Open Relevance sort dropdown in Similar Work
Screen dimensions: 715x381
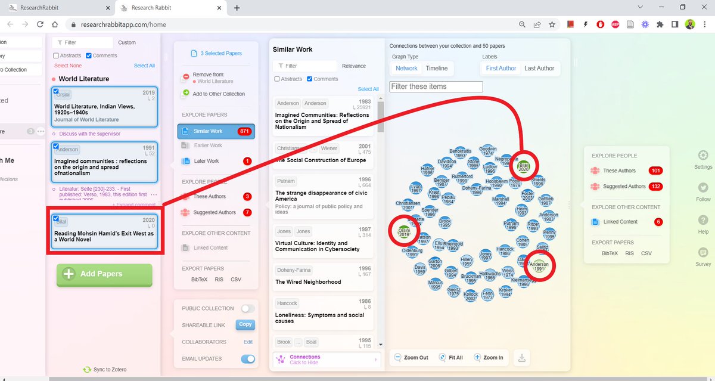coord(354,66)
